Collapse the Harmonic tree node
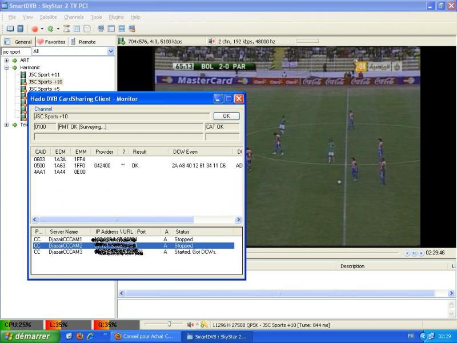Viewport: 457px width, 343px height. click(x=6, y=67)
